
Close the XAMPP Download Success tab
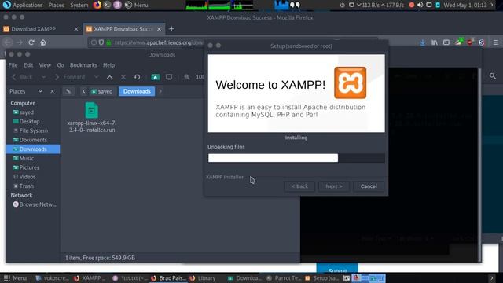[x=159, y=29]
